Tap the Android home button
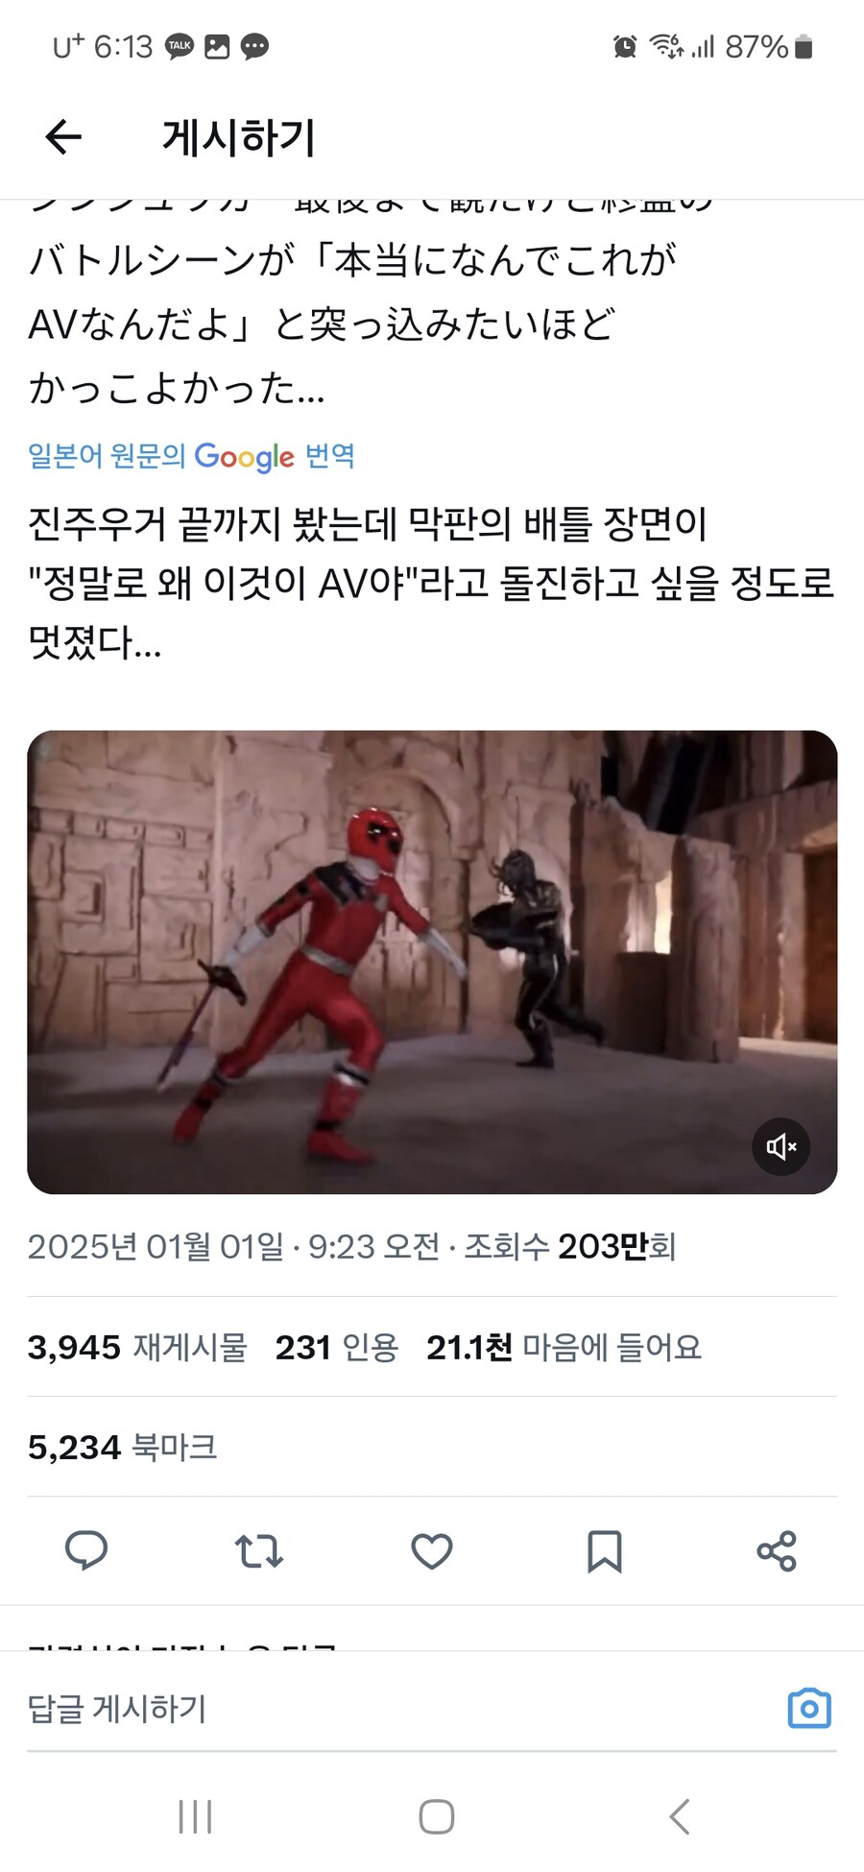The width and height of the screenshot is (864, 1872). coord(437,1816)
